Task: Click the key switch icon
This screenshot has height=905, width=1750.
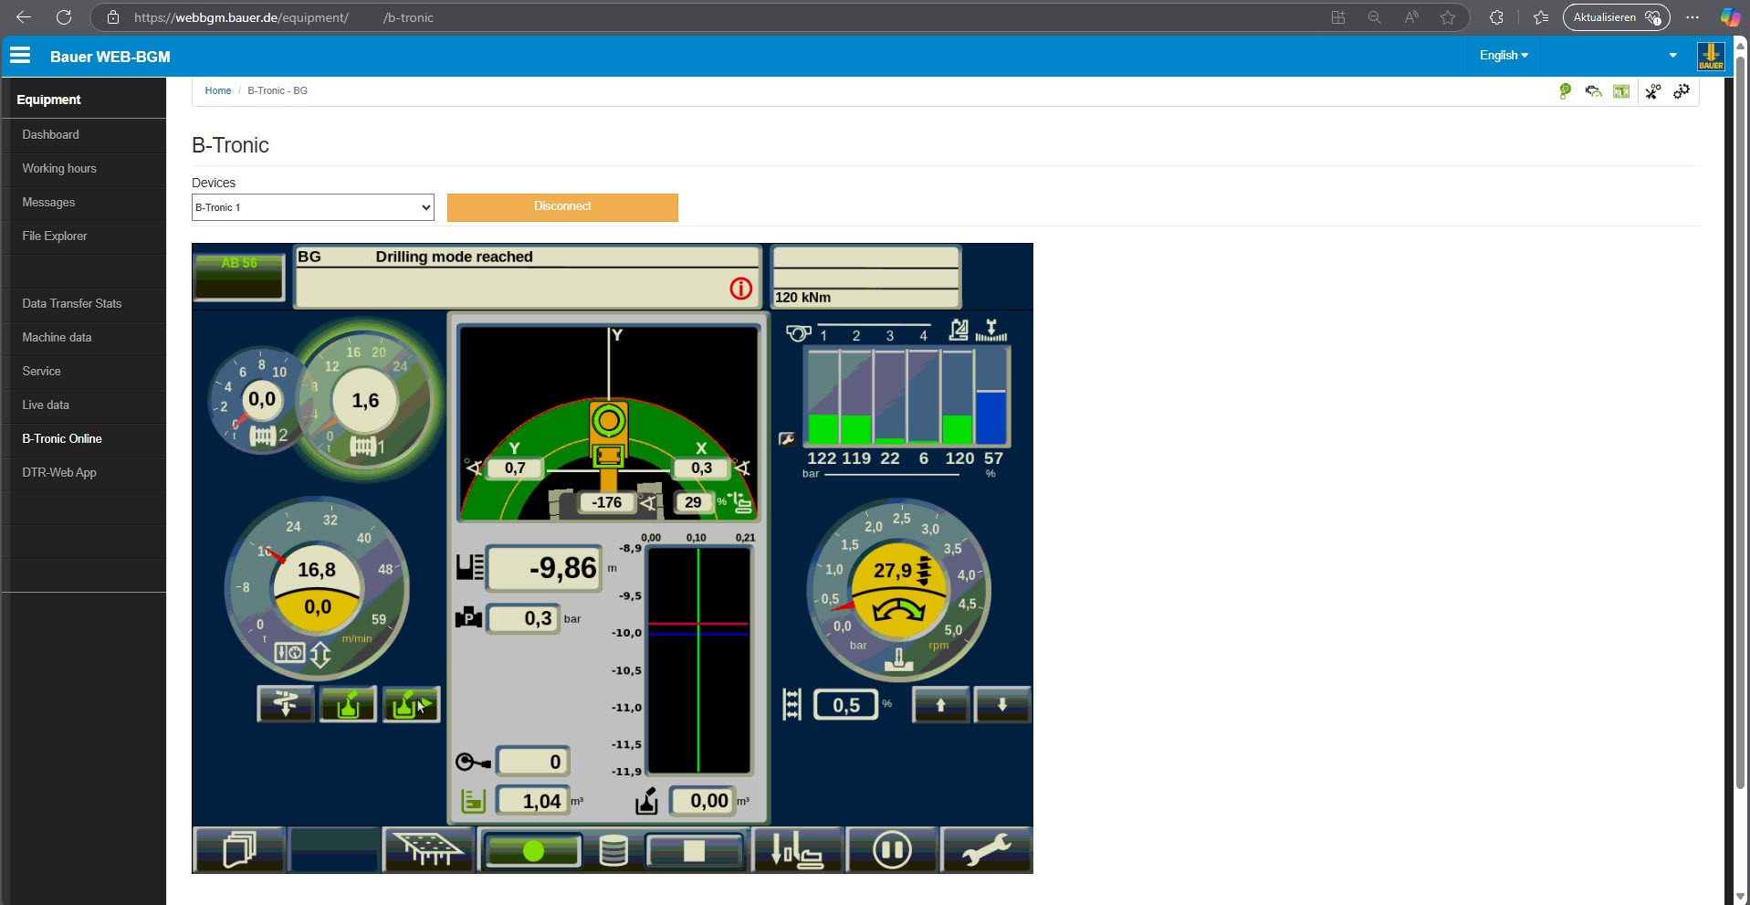Action: [473, 762]
